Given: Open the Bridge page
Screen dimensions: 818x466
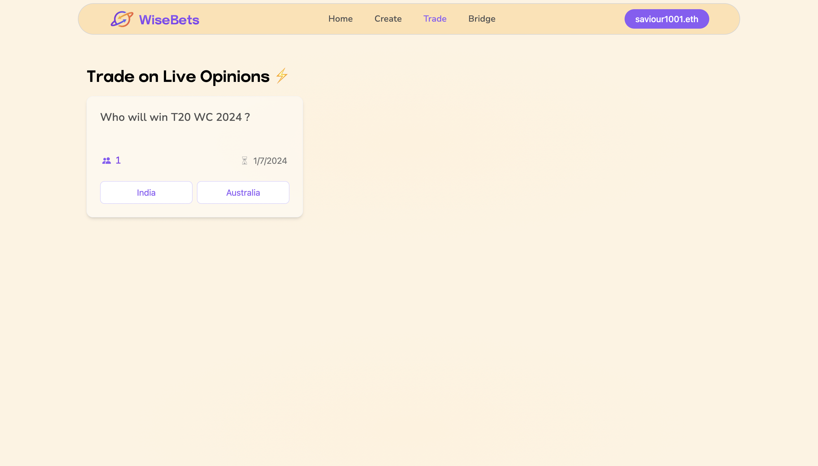Looking at the screenshot, I should pos(482,19).
